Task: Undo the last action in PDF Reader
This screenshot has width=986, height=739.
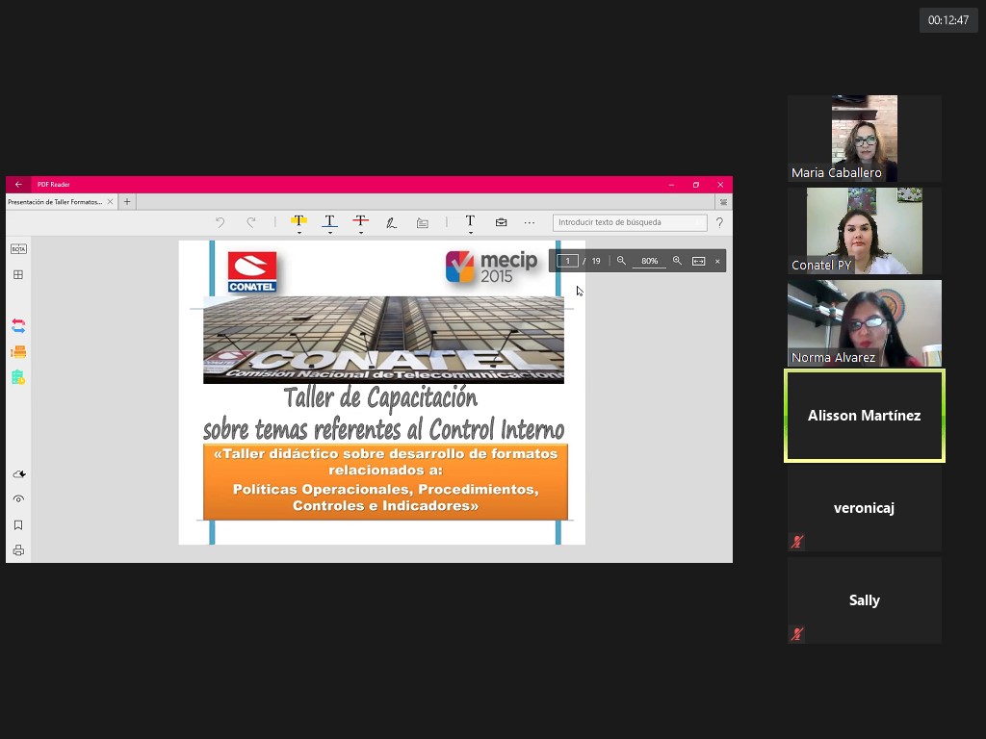Action: [221, 222]
